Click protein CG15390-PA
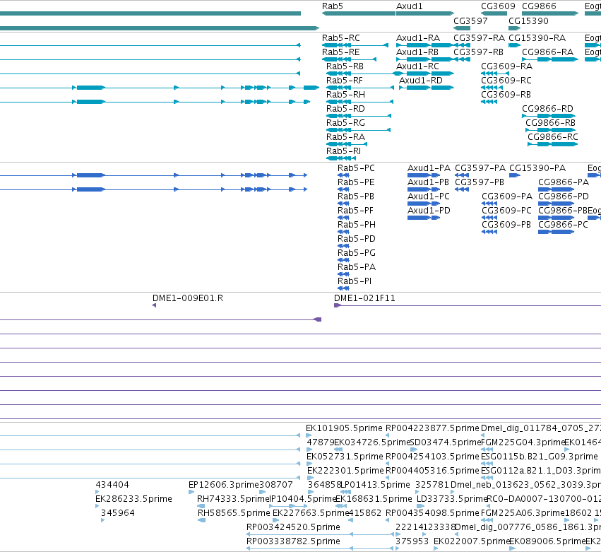This screenshot has height=552, width=601. coord(537,168)
